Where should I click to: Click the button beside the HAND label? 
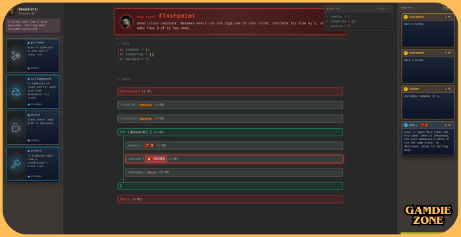point(447,8)
